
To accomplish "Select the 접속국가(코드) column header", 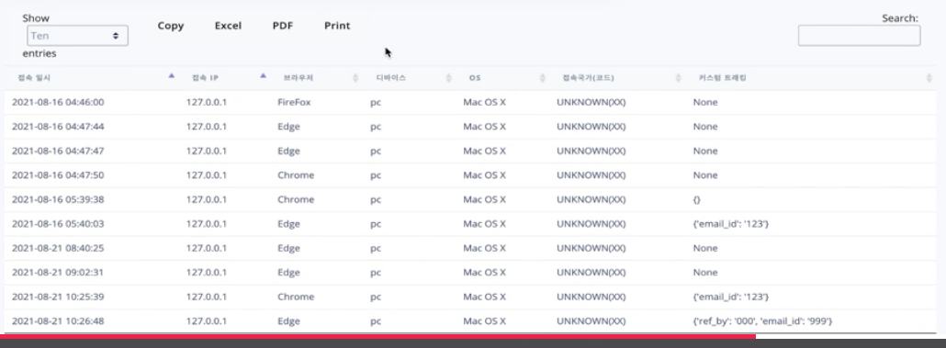I will tap(588, 78).
